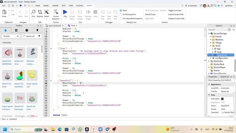The image size is (236, 133).
Task: Switch to the steal a brainrot5 document tab
Action: (55, 25)
